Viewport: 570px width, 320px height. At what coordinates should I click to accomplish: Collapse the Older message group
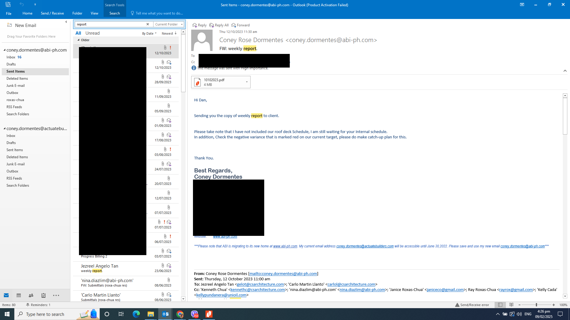pyautogui.click(x=78, y=40)
